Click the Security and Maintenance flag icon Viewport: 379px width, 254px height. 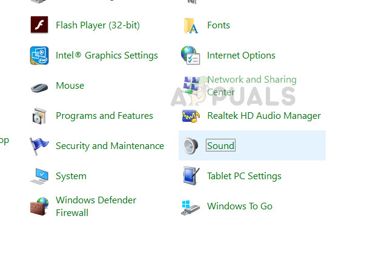pyautogui.click(x=39, y=146)
